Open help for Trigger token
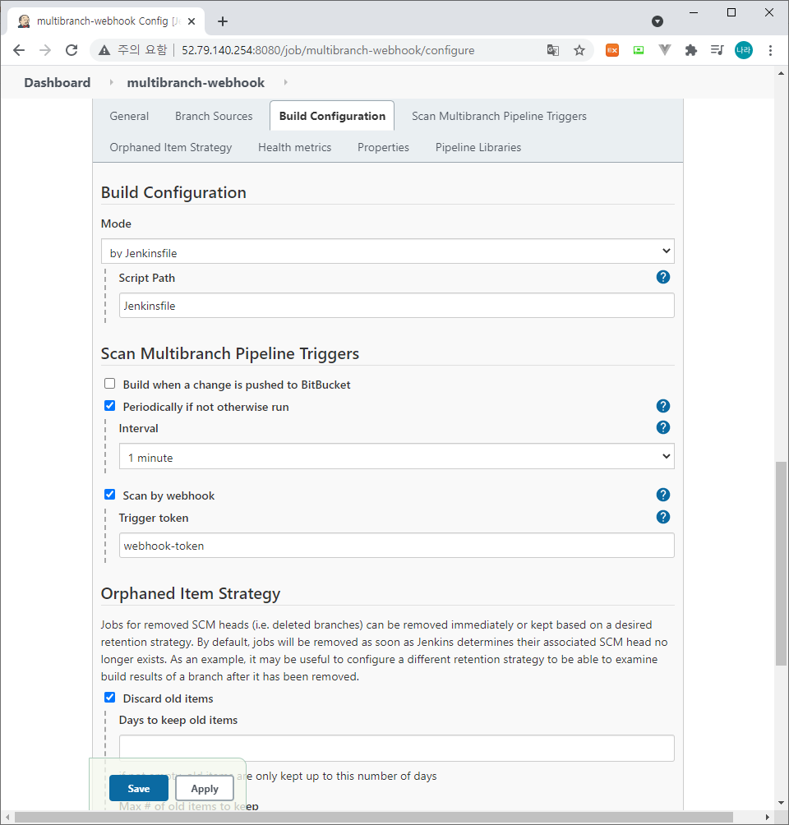The width and height of the screenshot is (789, 825). [x=662, y=517]
